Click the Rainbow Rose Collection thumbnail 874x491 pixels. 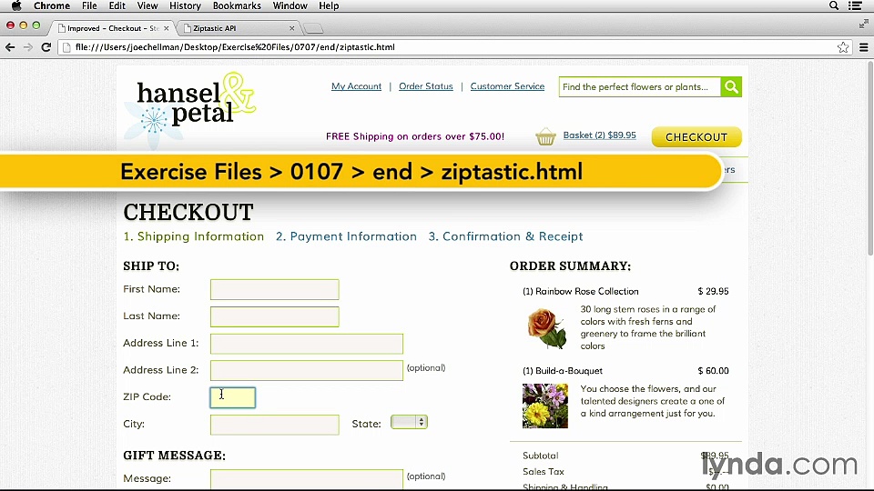point(546,329)
